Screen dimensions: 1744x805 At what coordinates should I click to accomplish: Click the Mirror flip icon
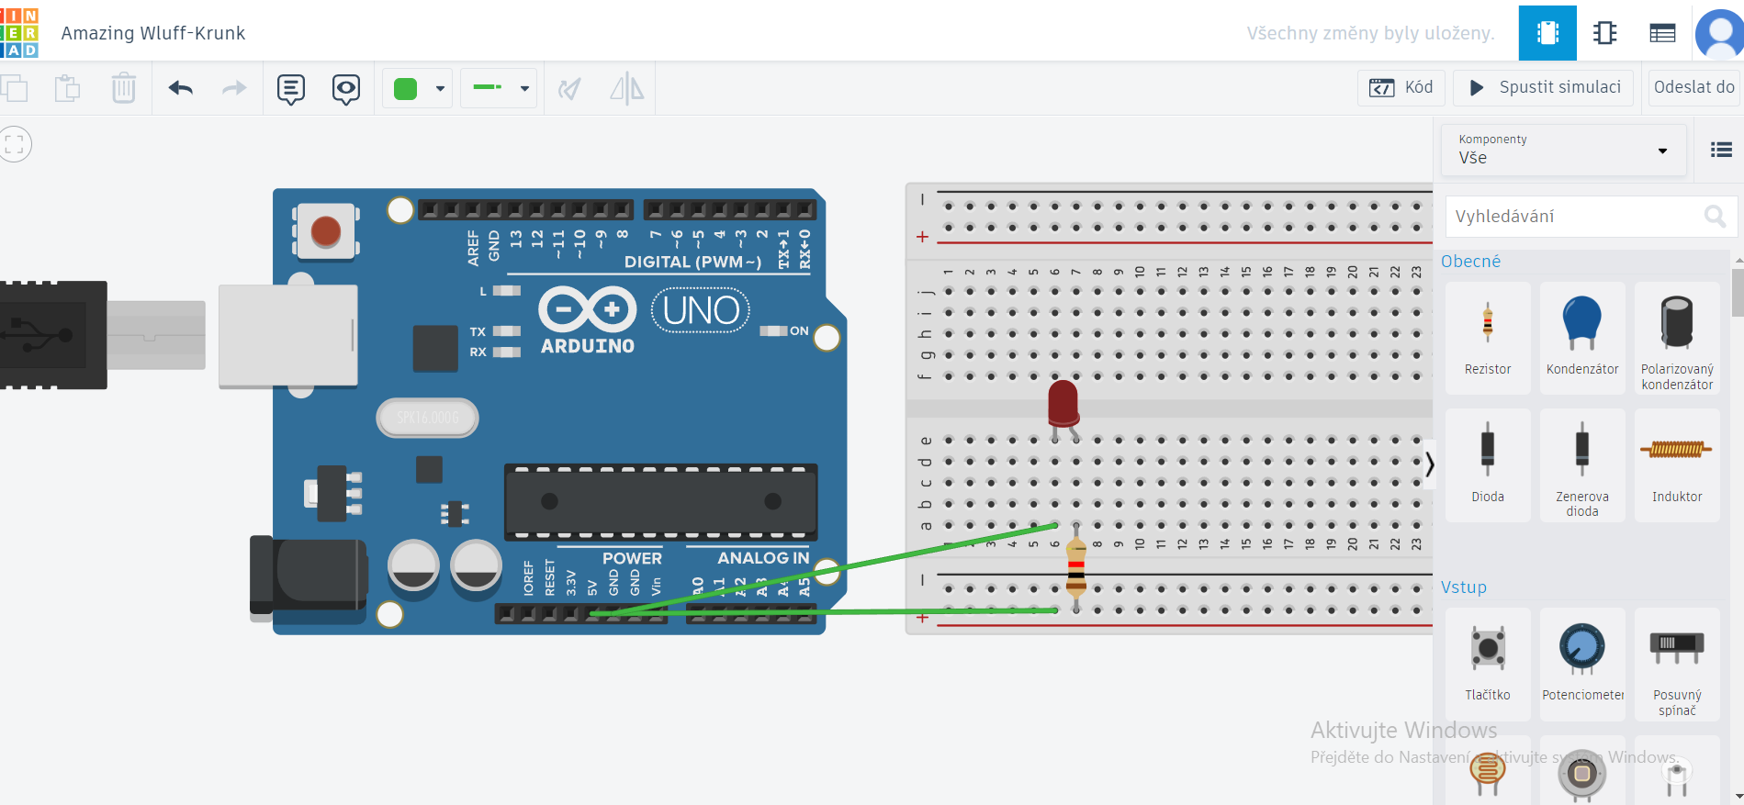pyautogui.click(x=627, y=88)
